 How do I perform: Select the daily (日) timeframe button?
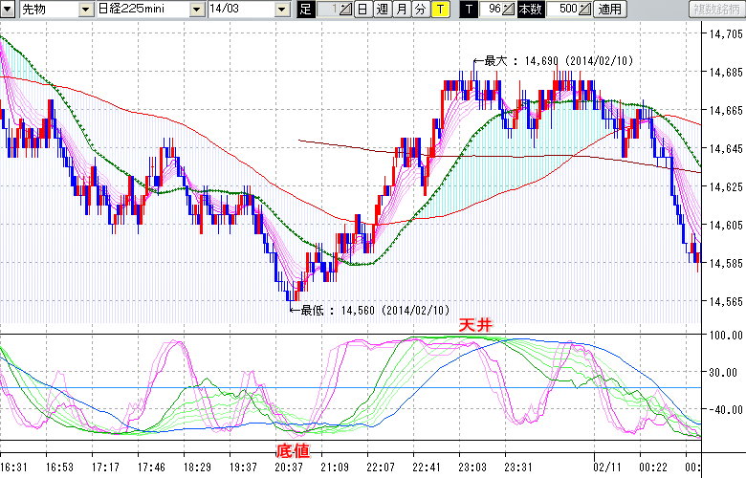click(x=363, y=9)
